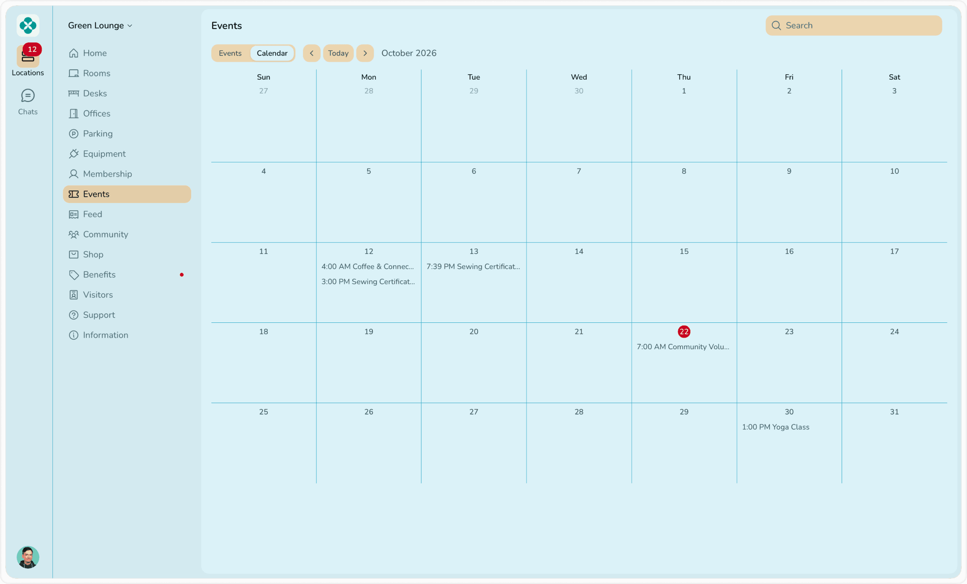Click the clover app logo icon
The height and width of the screenshot is (584, 967).
tap(28, 25)
